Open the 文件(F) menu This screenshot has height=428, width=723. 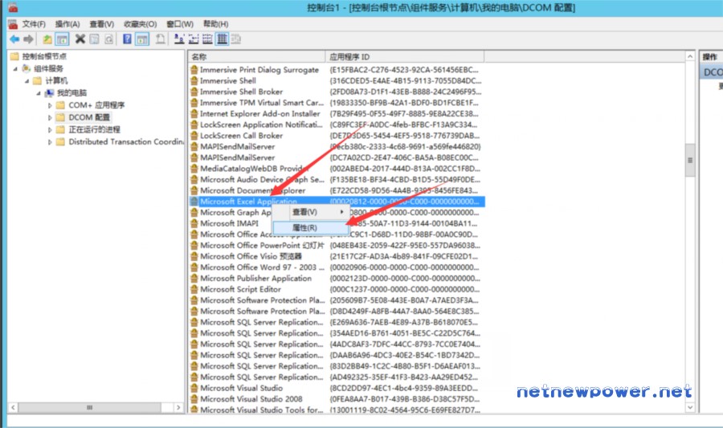coord(34,24)
